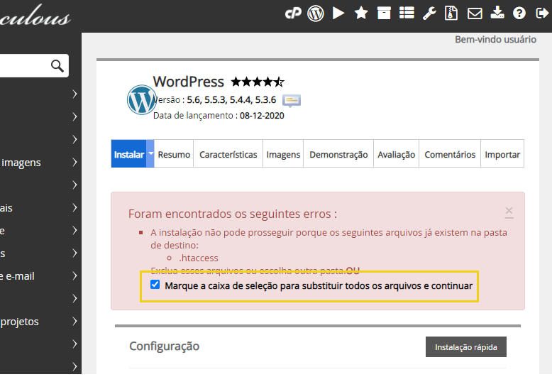Click the search magnifier icon

57,65
